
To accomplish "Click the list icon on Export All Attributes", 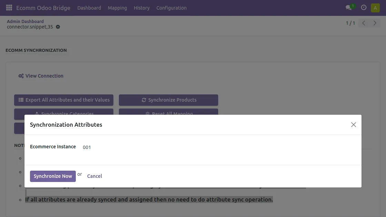I will (21, 100).
